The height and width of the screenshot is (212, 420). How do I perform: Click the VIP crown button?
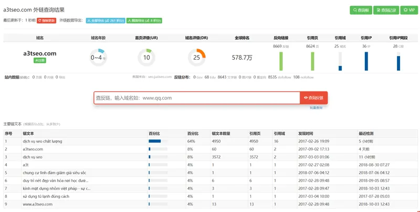(409, 10)
